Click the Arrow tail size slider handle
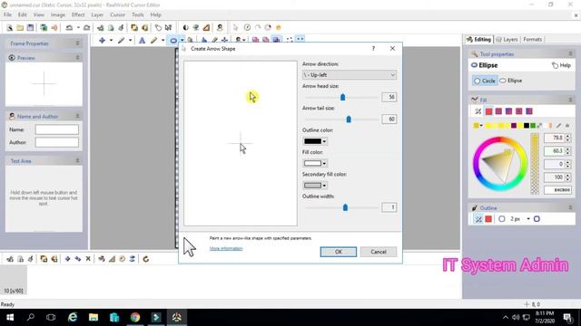 click(349, 119)
